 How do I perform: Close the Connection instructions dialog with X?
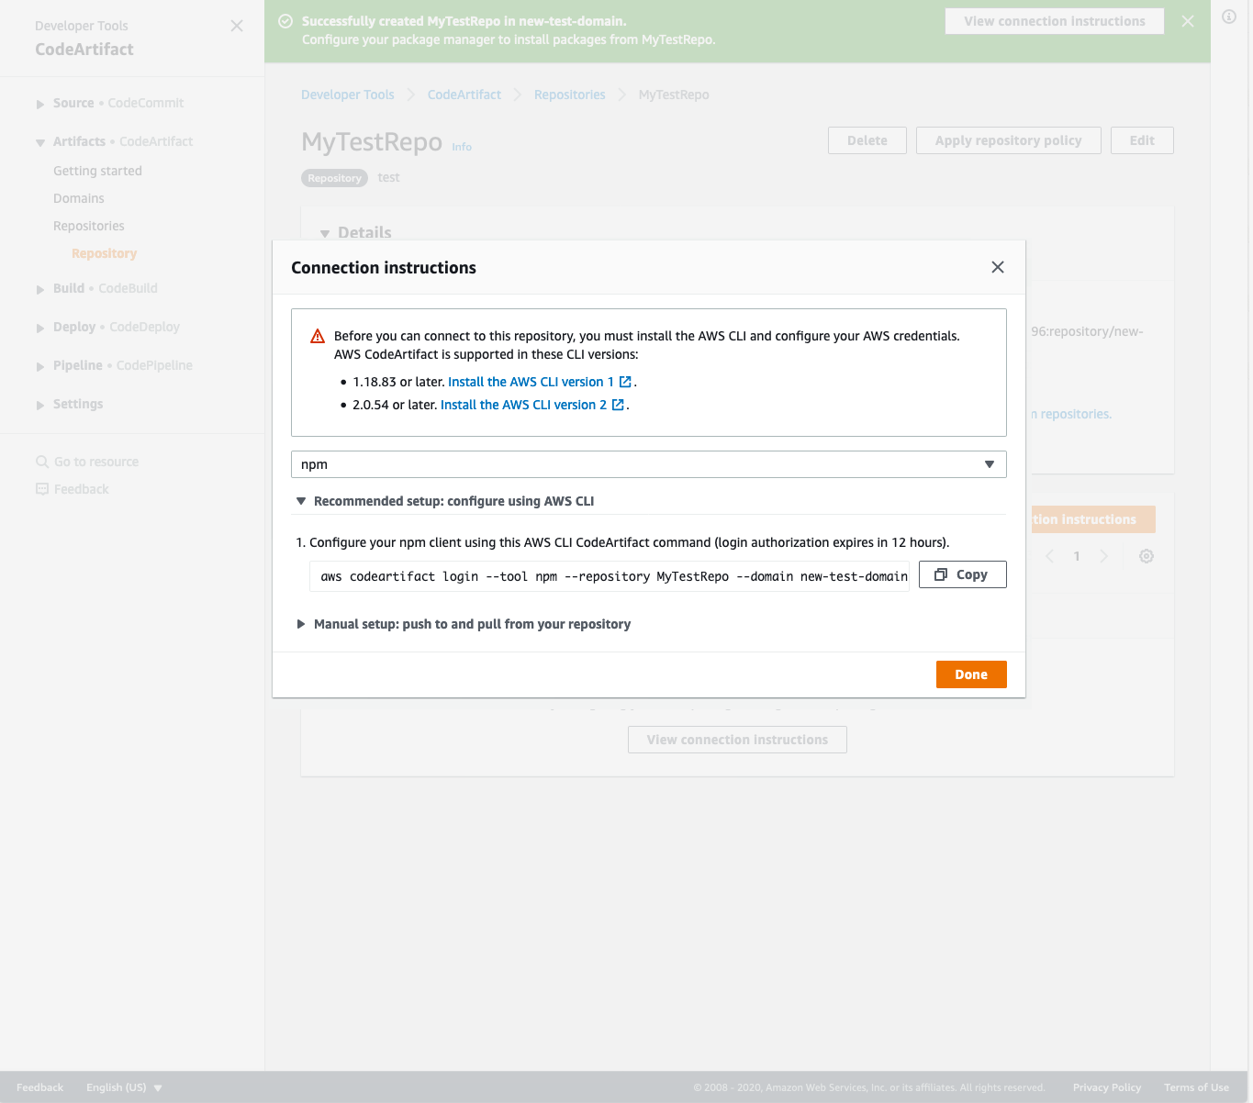coord(998,267)
